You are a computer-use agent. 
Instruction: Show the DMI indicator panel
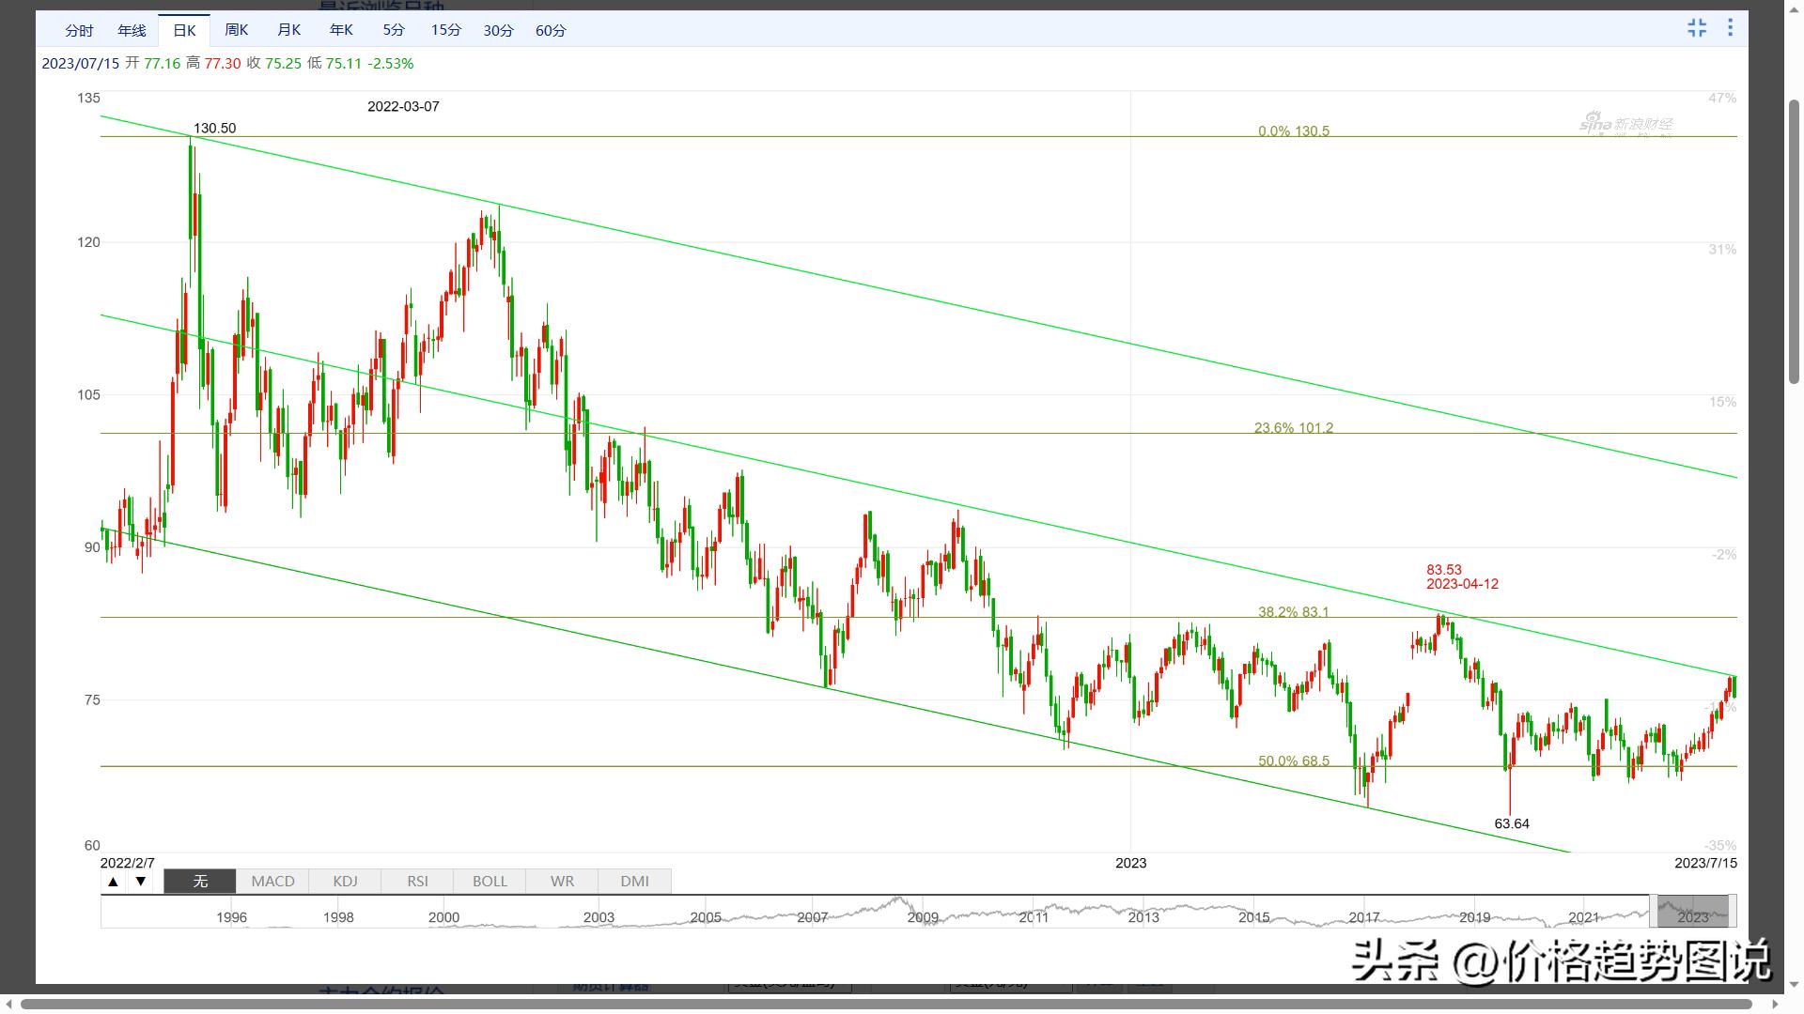(x=634, y=882)
